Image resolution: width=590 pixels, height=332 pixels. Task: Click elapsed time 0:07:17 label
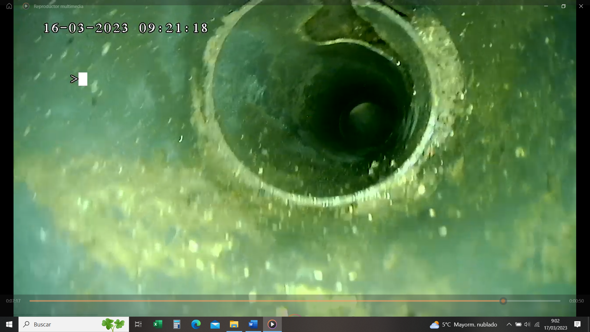click(13, 301)
